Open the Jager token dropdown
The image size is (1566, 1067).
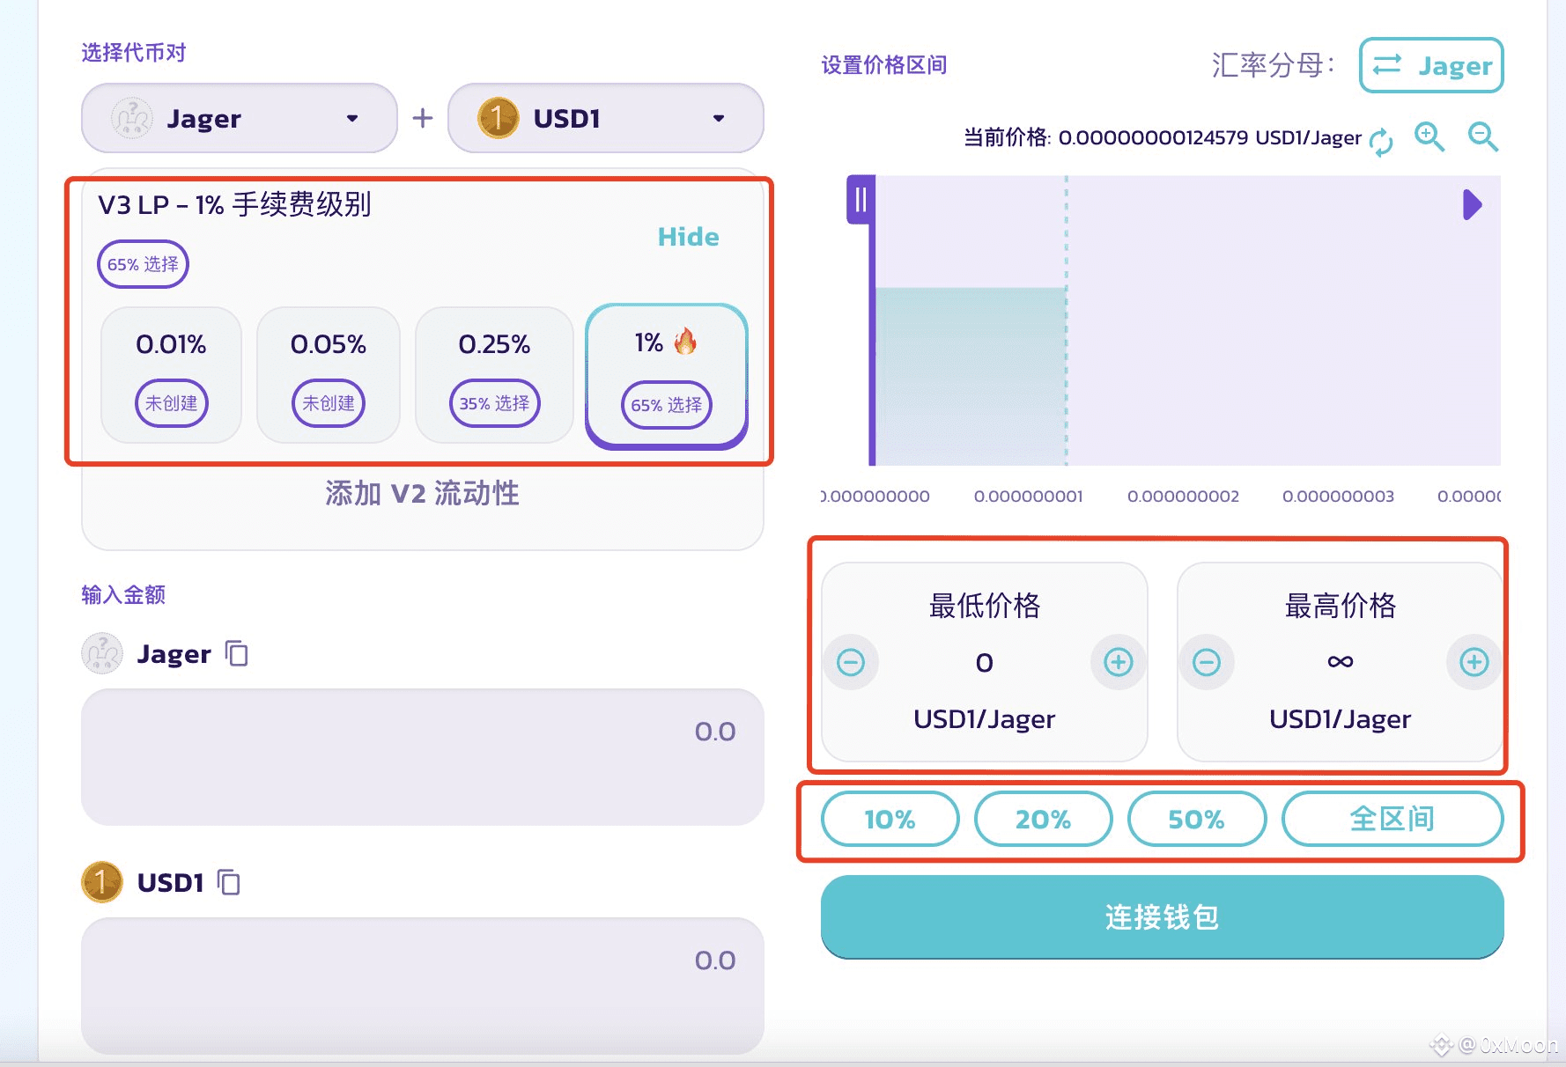click(239, 118)
